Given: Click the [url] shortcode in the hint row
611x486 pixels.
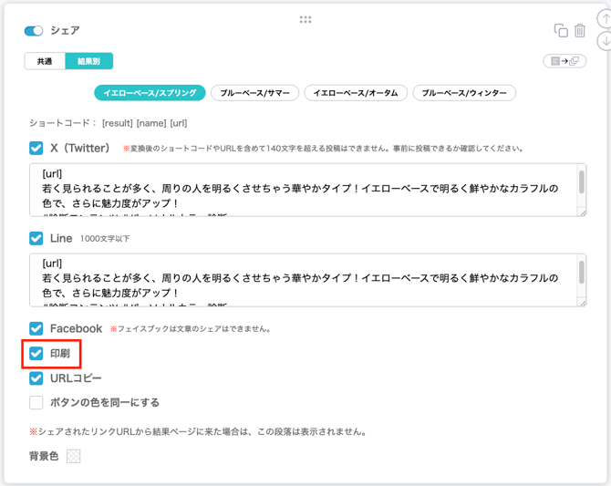Looking at the screenshot, I should click(x=179, y=123).
